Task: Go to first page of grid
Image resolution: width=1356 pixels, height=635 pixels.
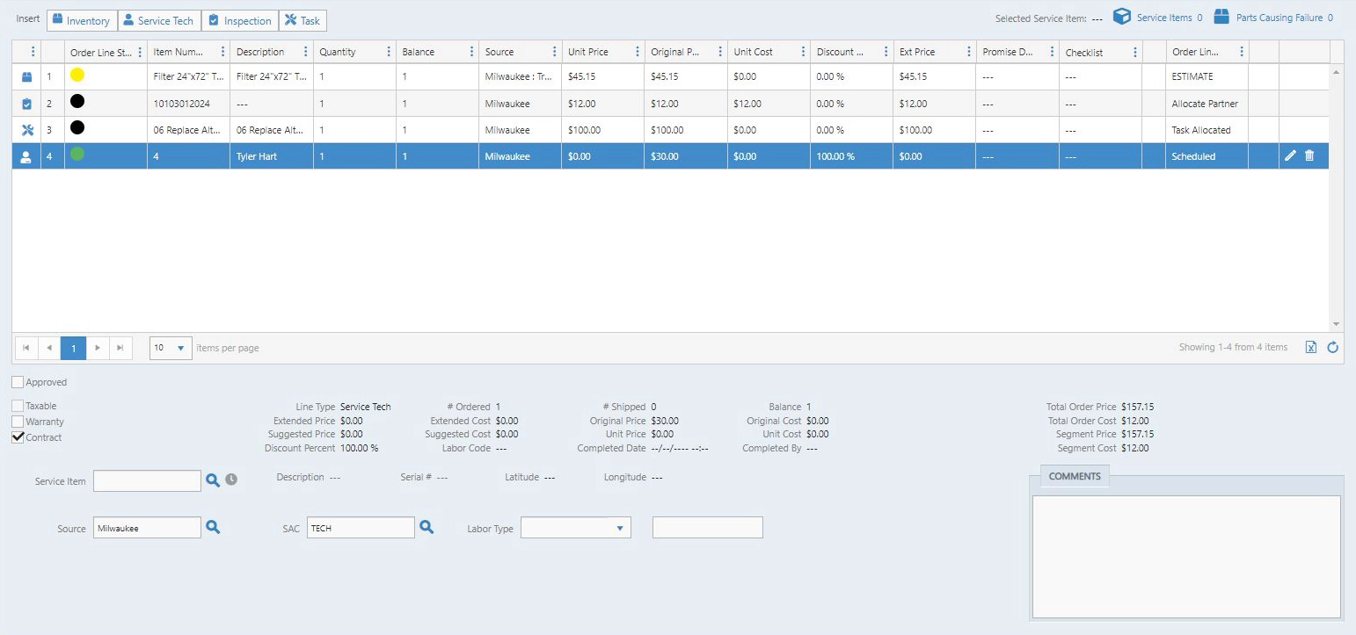Action: pyautogui.click(x=26, y=348)
